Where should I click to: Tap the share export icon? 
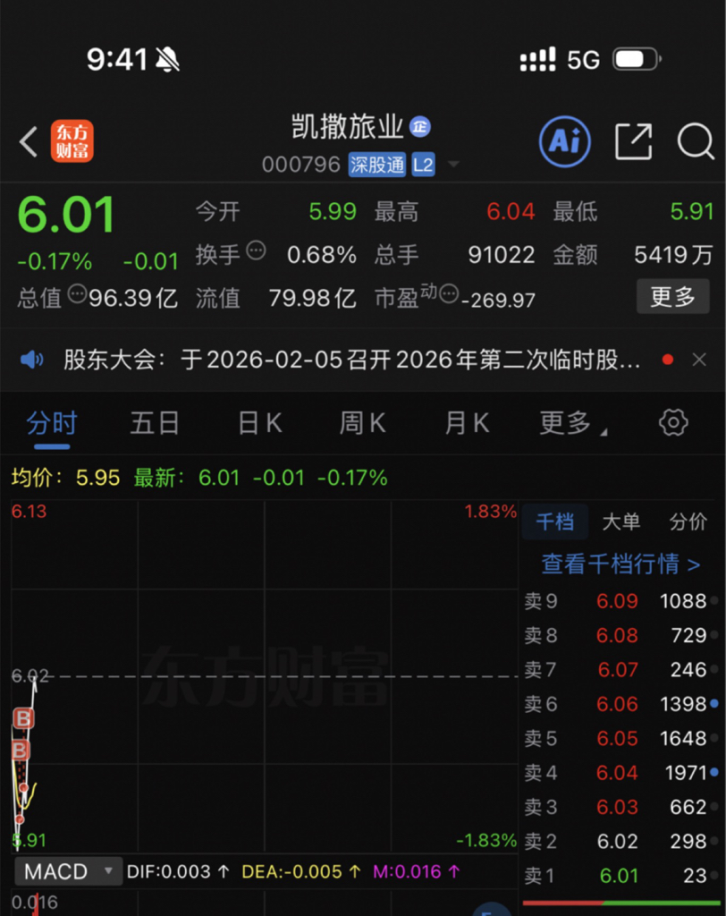tap(634, 141)
